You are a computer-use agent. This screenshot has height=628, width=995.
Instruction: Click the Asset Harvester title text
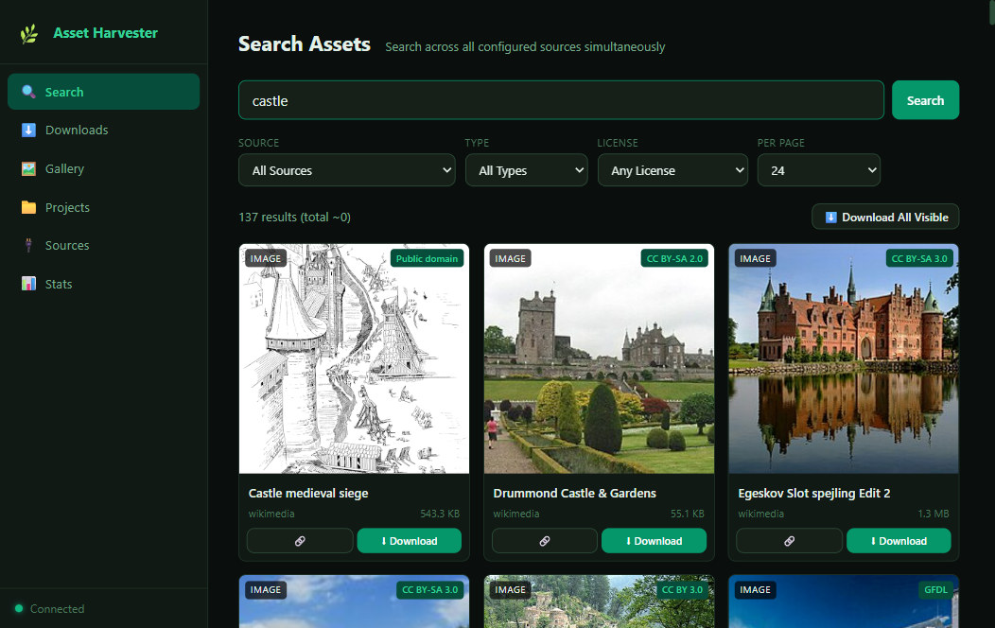click(x=105, y=33)
